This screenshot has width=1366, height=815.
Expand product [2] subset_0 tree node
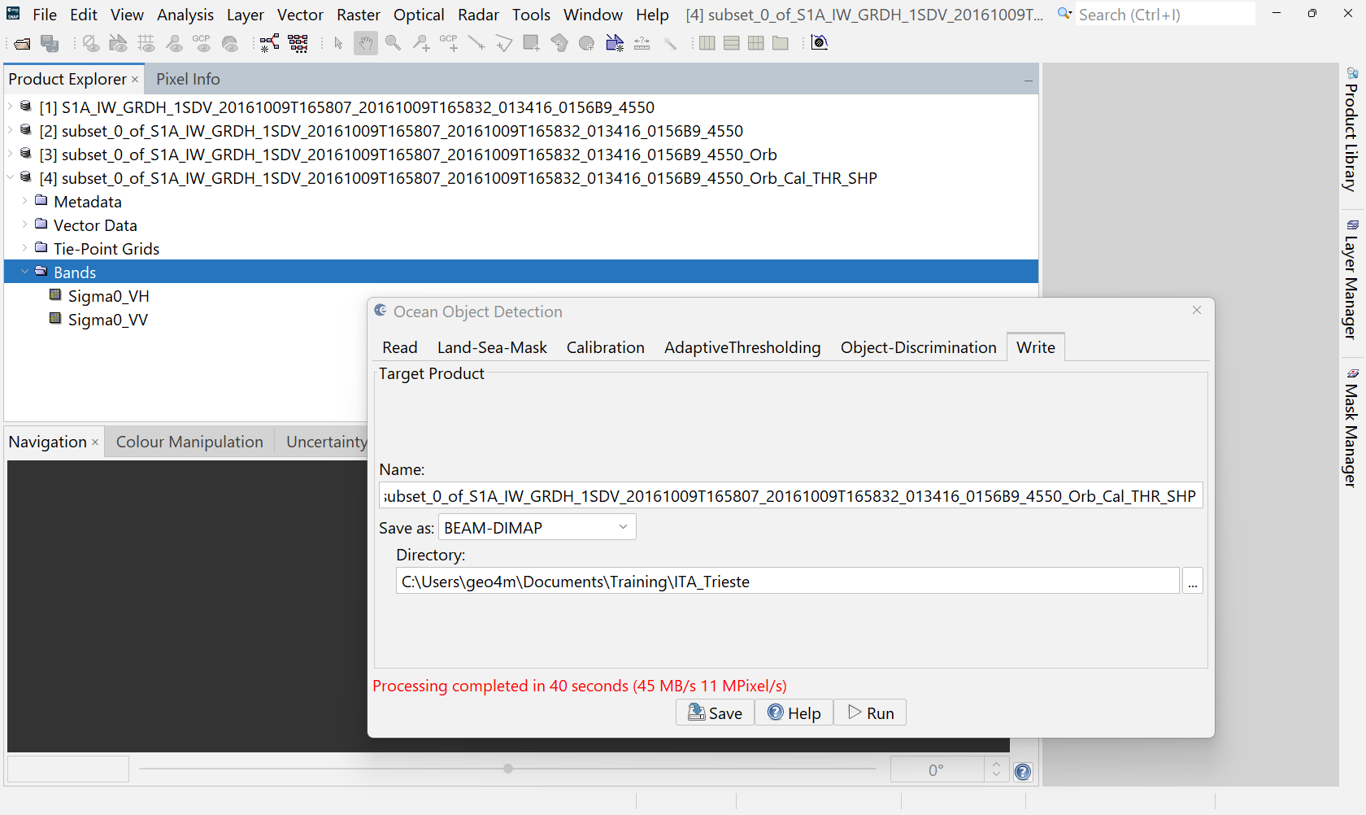[10, 130]
